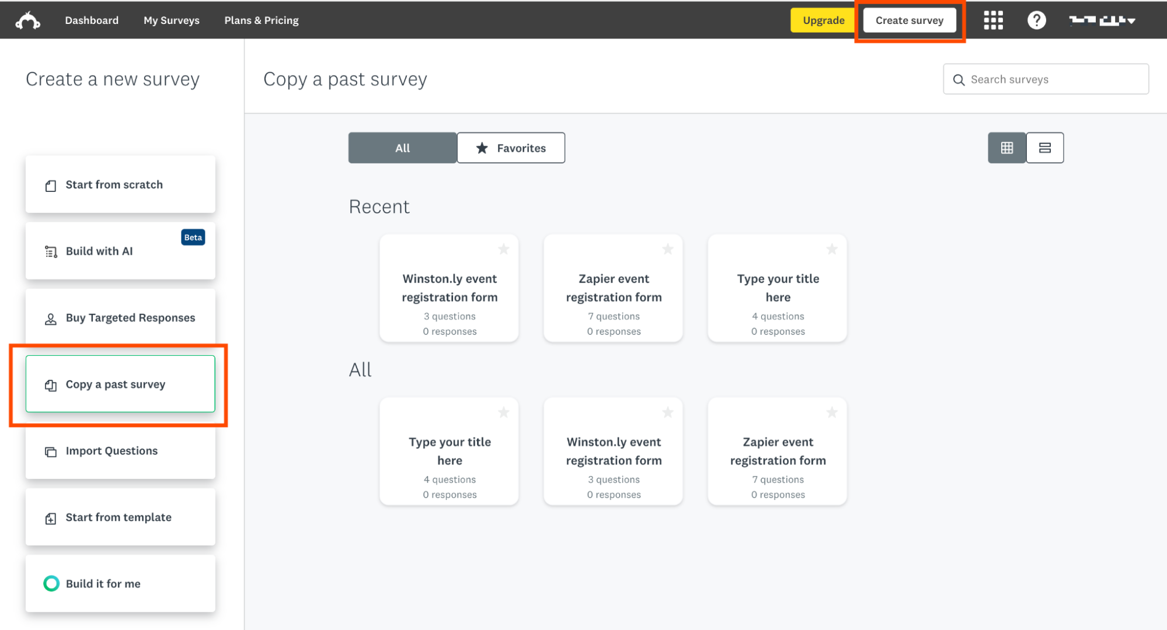This screenshot has width=1167, height=630.
Task: Star Winston.ly event form under All
Action: click(668, 413)
